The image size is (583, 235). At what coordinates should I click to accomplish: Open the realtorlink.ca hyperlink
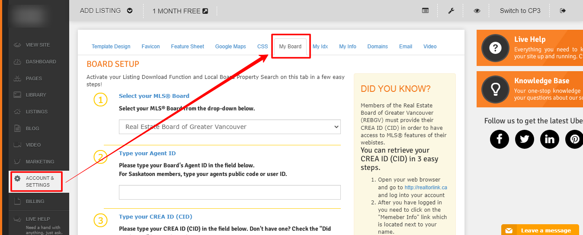[x=426, y=188]
